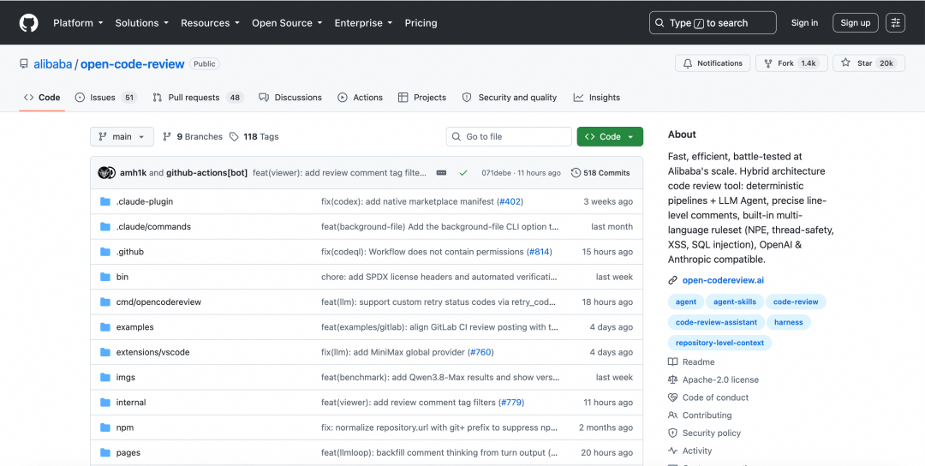Open pull request #814 link

tap(540, 252)
